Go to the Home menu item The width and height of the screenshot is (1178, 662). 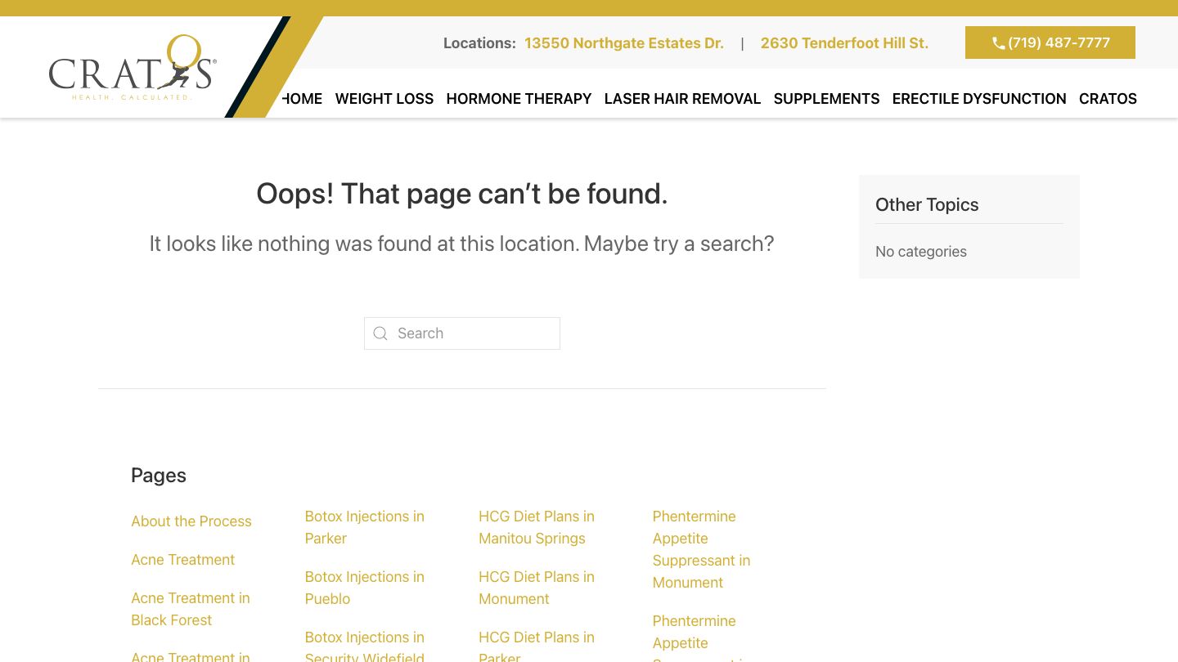[x=304, y=99]
